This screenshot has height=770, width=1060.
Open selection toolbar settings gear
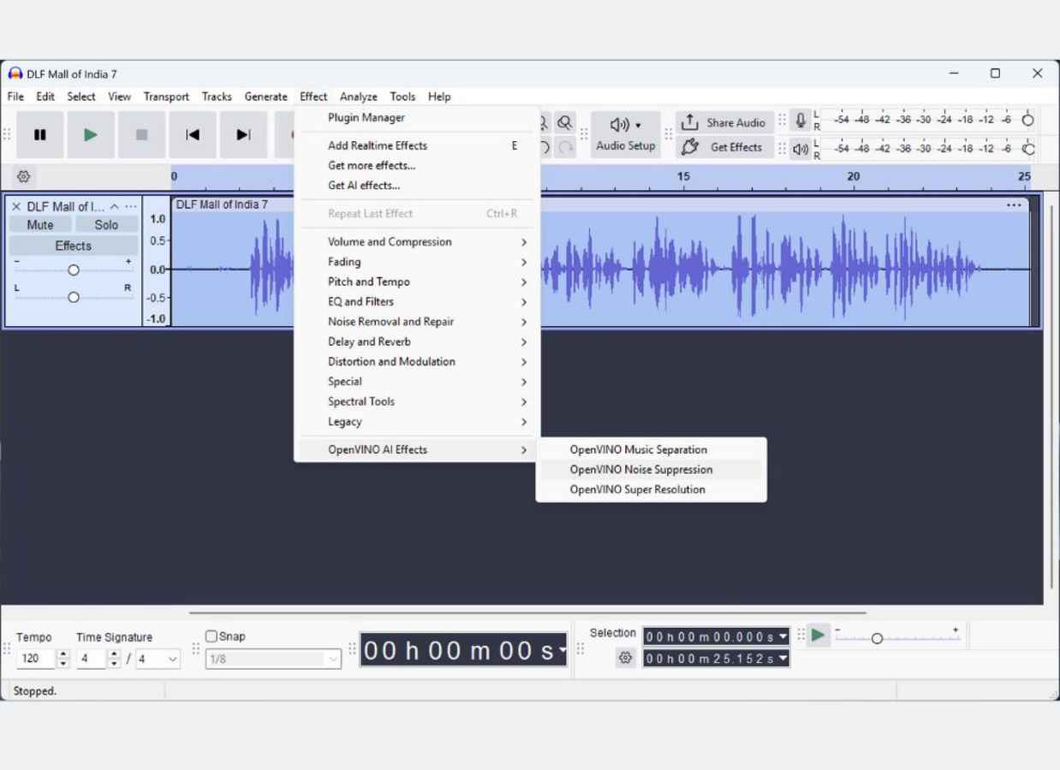[626, 658]
